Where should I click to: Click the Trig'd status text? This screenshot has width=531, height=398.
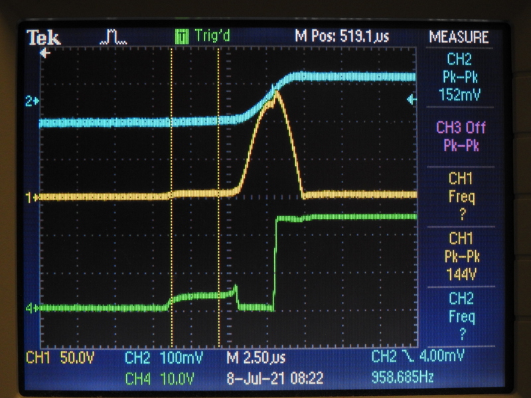click(212, 36)
